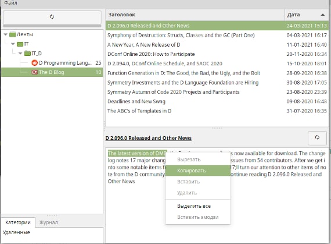The width and height of the screenshot is (331, 244).
Task: Select the Ленты root label
Action: (25, 34)
